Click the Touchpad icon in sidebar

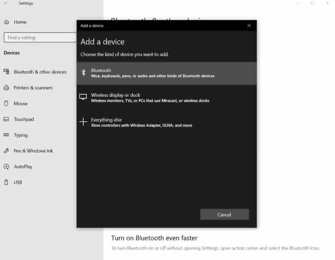tap(7, 119)
